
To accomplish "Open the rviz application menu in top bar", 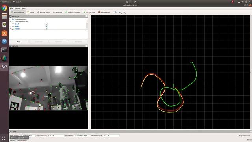I will pyautogui.click(x=17, y=2).
